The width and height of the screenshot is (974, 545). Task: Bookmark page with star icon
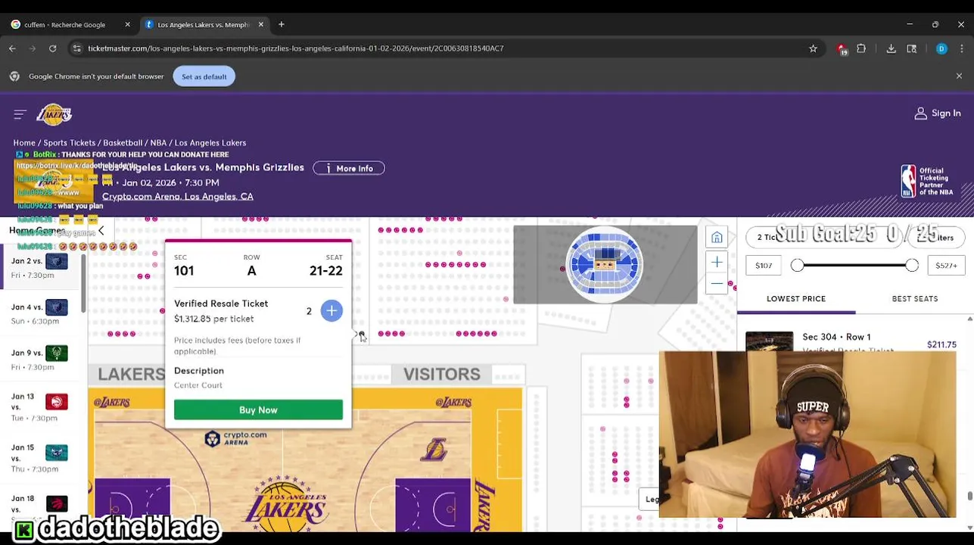[x=813, y=48]
